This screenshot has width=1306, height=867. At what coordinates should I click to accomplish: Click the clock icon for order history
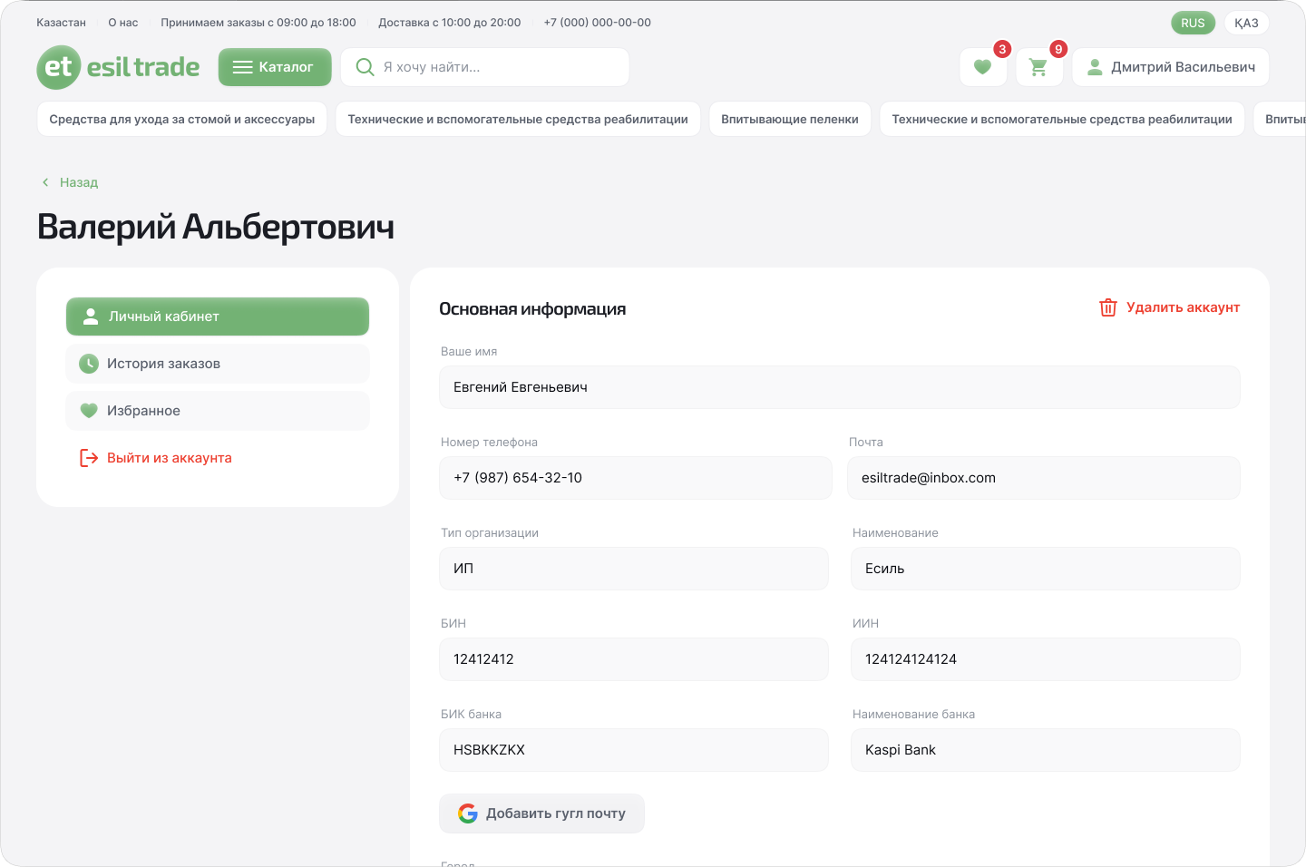pos(89,364)
